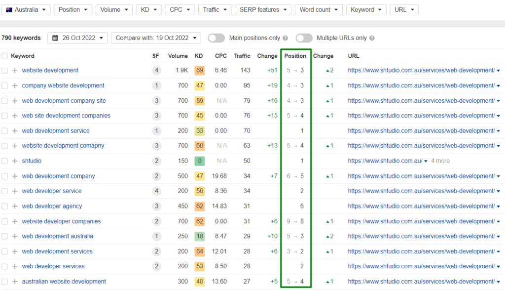Open the CPC filter dropdown

click(180, 10)
